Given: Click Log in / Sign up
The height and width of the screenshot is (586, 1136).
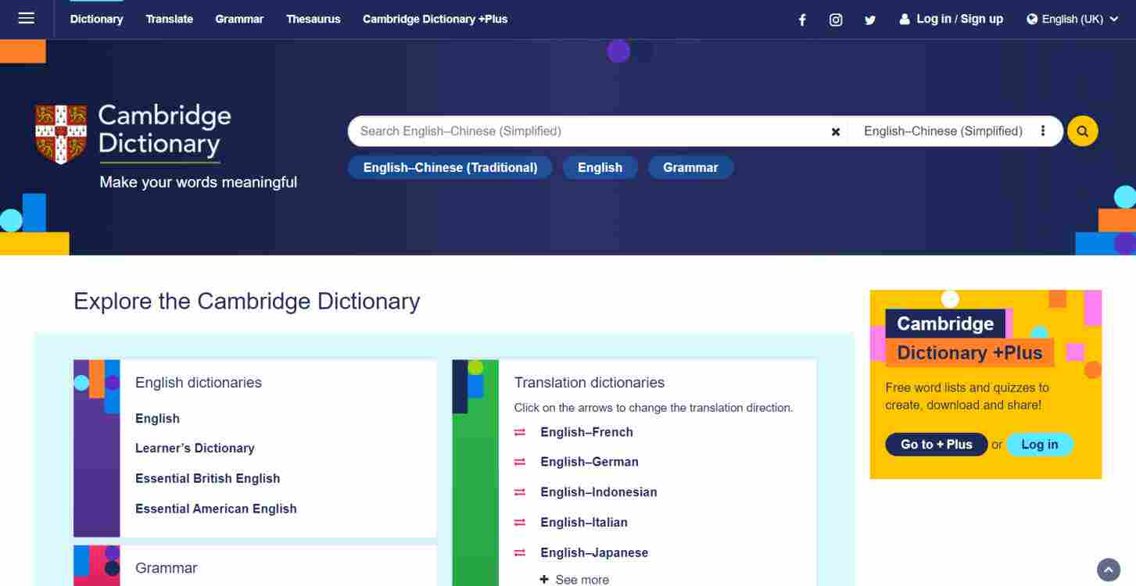Looking at the screenshot, I should 959,19.
